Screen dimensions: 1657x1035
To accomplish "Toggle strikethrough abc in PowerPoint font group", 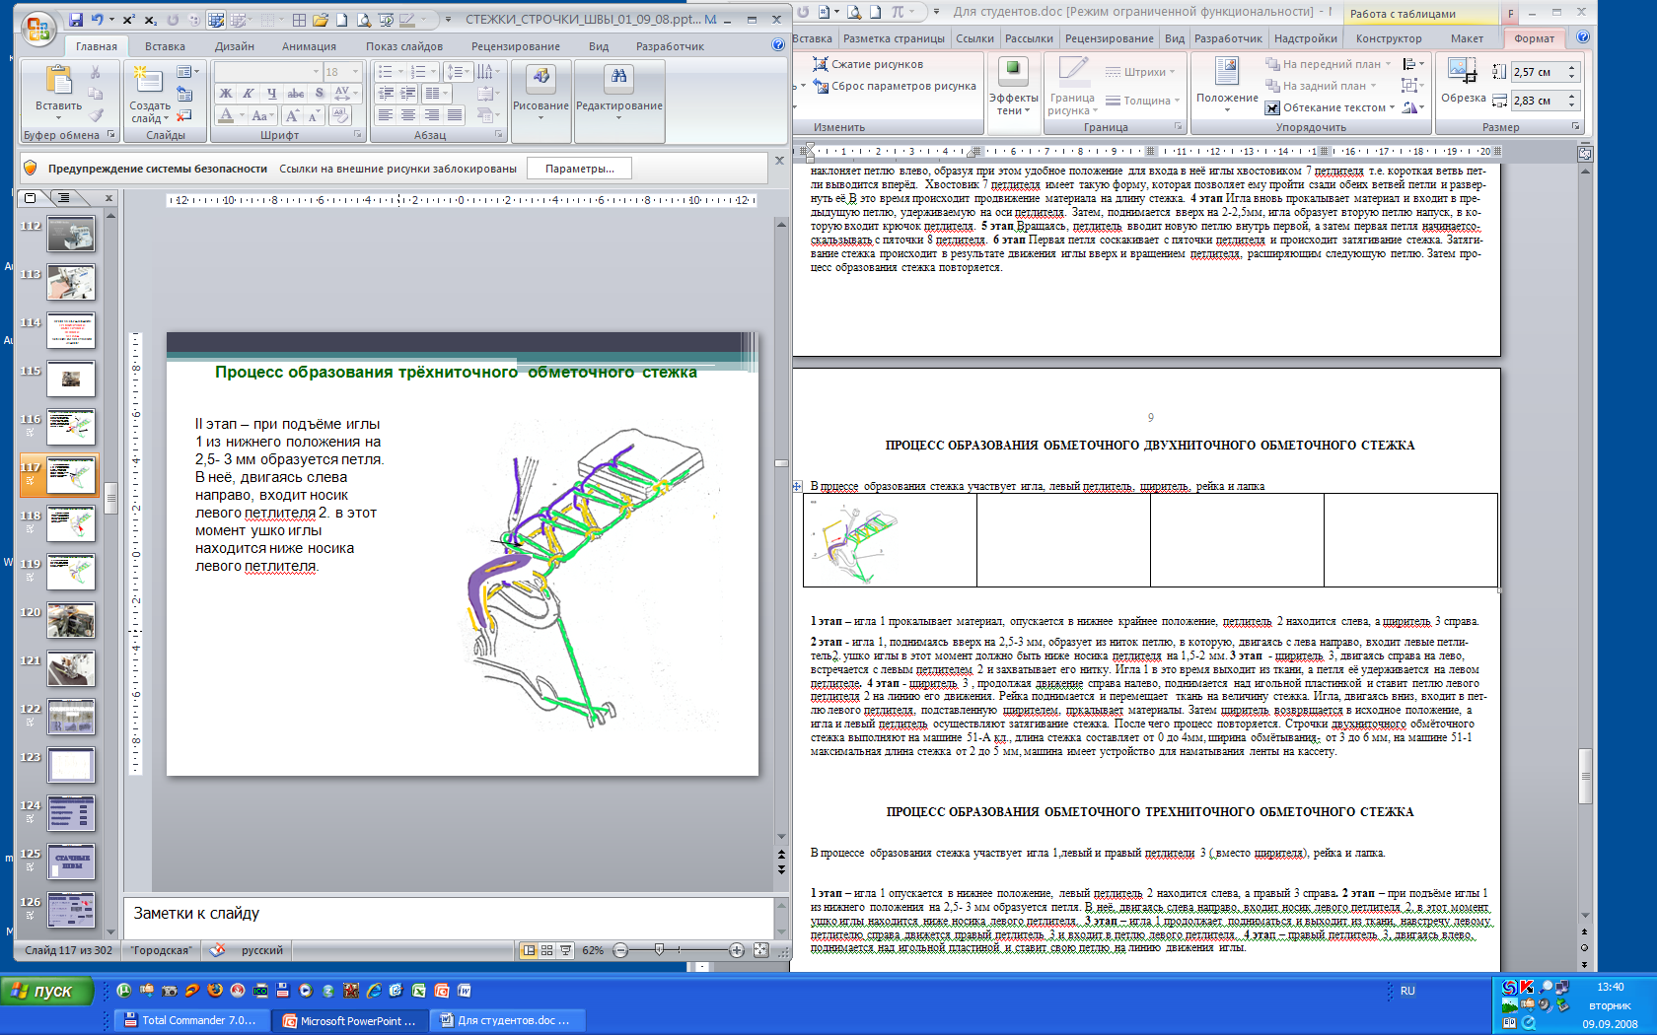I will pos(295,94).
